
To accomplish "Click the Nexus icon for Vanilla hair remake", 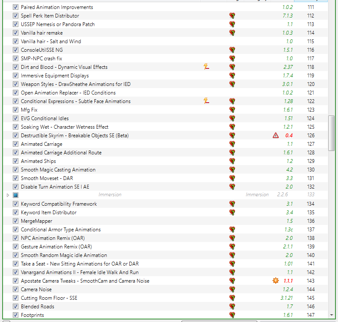I will (x=232, y=33).
